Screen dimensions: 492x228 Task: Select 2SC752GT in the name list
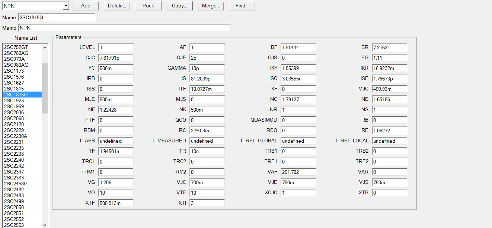[x=22, y=47]
